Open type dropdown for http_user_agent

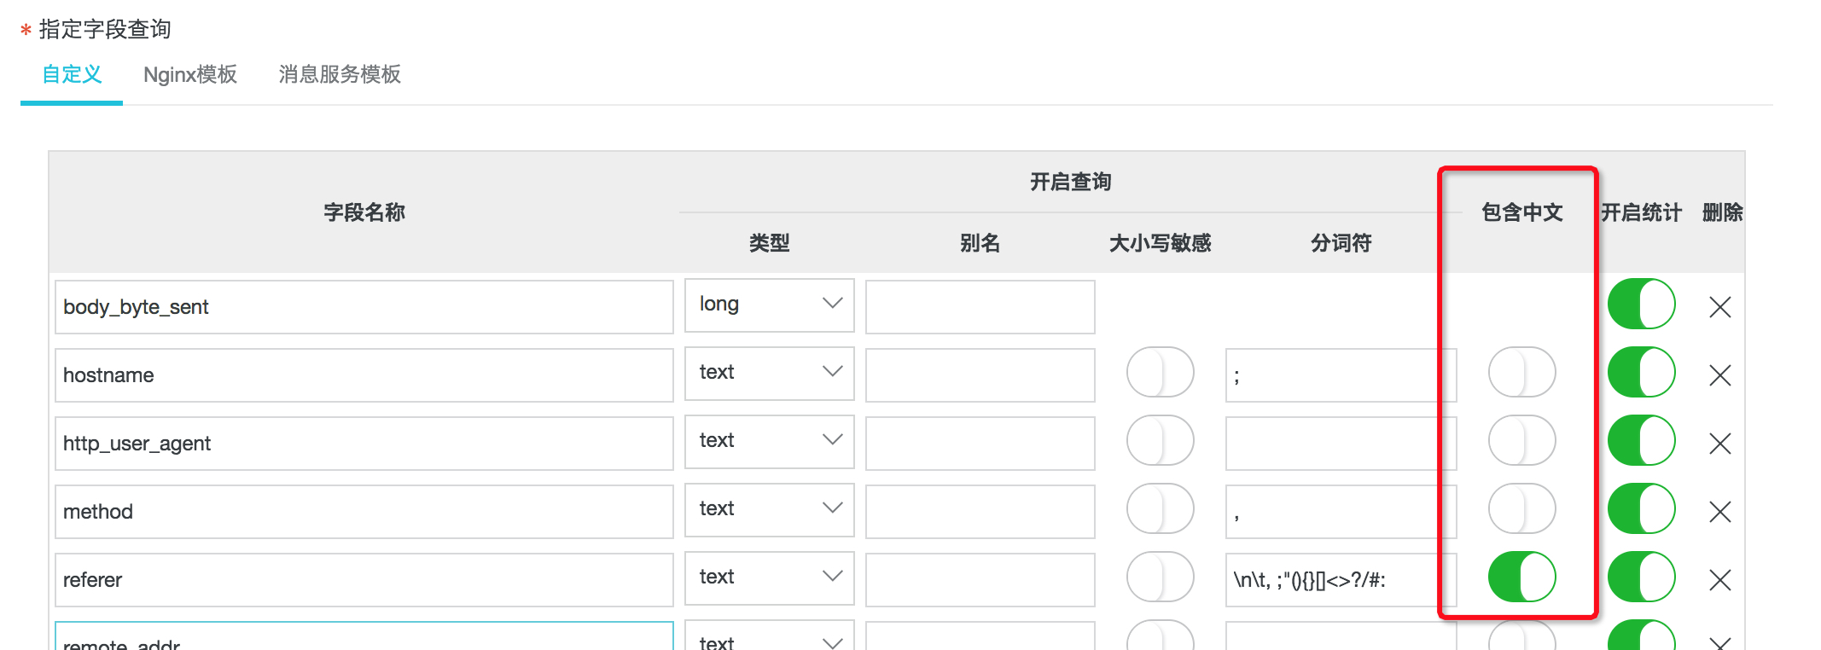click(770, 441)
